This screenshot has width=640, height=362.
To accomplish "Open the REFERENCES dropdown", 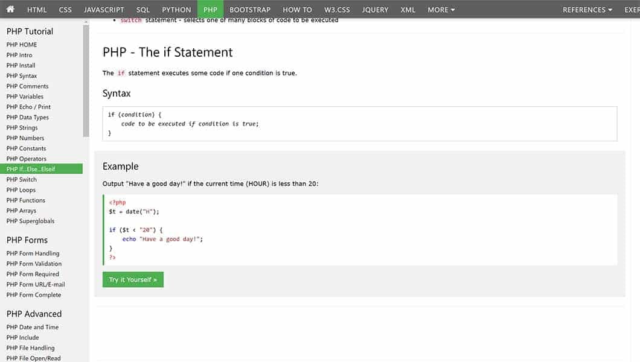I will click(x=583, y=9).
